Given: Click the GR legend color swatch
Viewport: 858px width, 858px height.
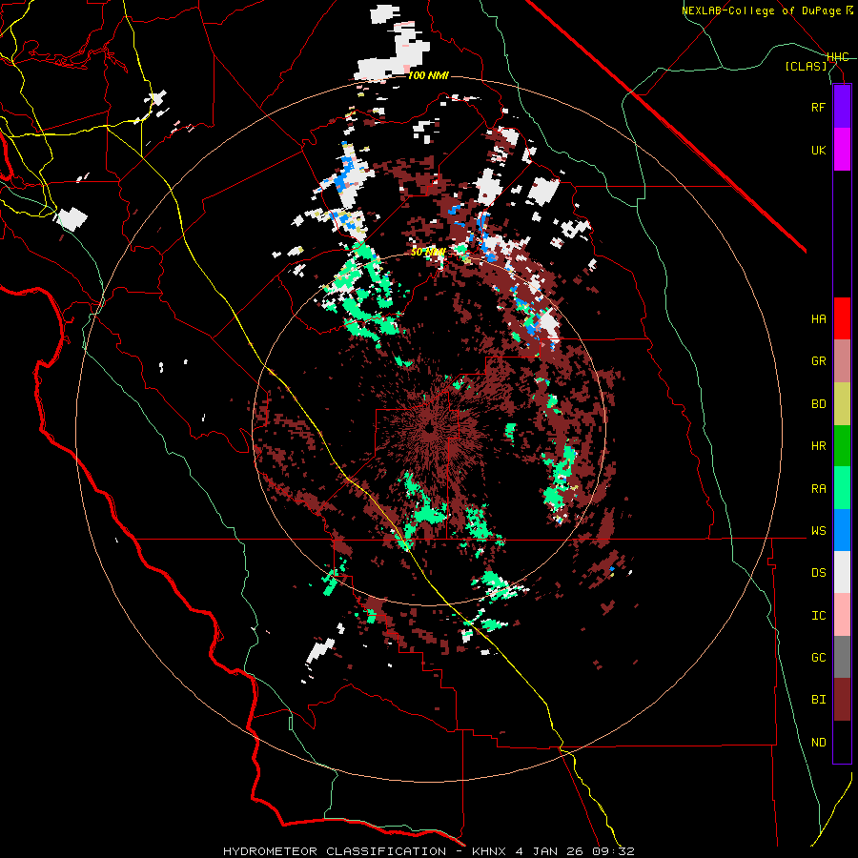Looking at the screenshot, I should pos(842,361).
